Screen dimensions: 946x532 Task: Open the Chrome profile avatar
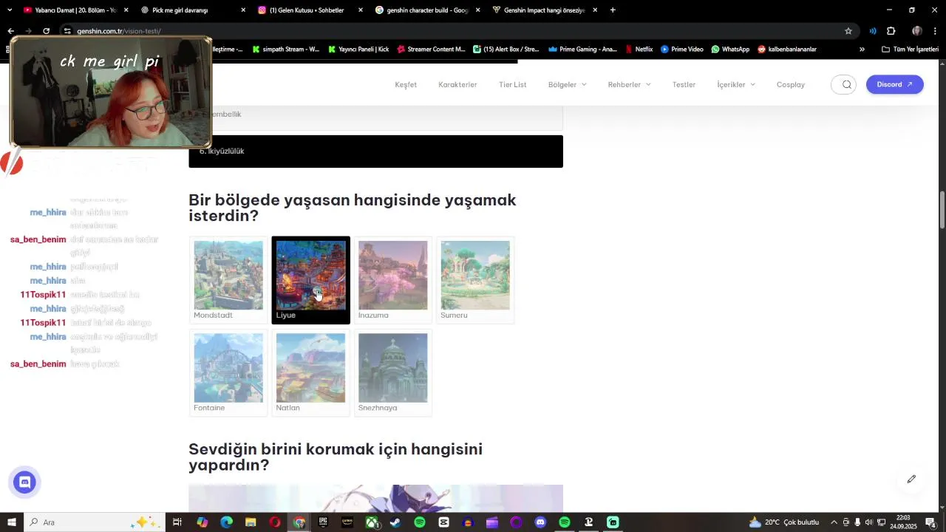tap(917, 31)
